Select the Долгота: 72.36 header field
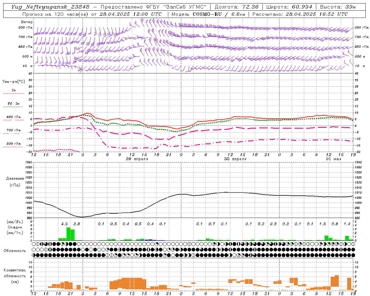Image resolution: width=370 pixels, height=296 pixels. tap(237, 7)
